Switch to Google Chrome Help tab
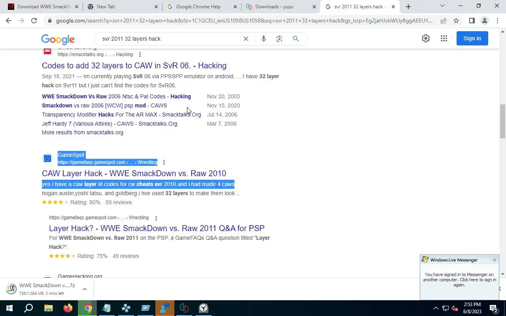Screen dimensions: 506x316 (x=201, y=7)
